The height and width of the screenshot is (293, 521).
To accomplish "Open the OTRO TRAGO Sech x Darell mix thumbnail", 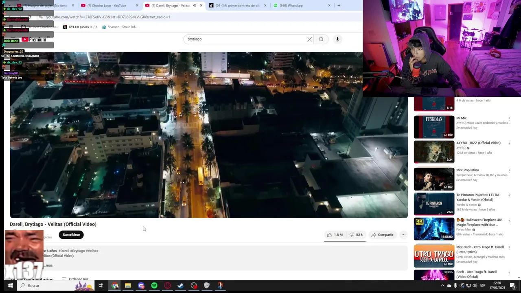I will (x=434, y=256).
